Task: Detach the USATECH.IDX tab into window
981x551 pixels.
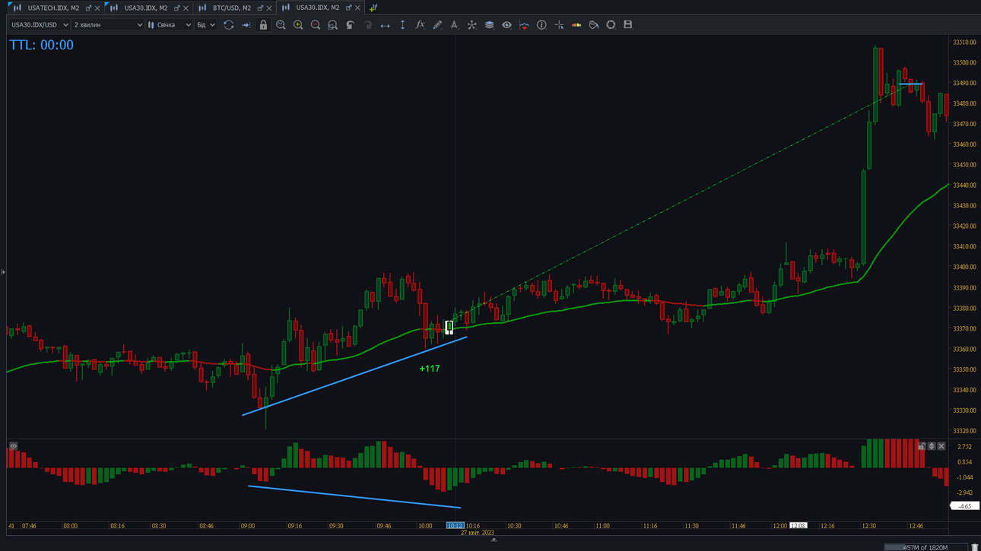Action: (88, 8)
